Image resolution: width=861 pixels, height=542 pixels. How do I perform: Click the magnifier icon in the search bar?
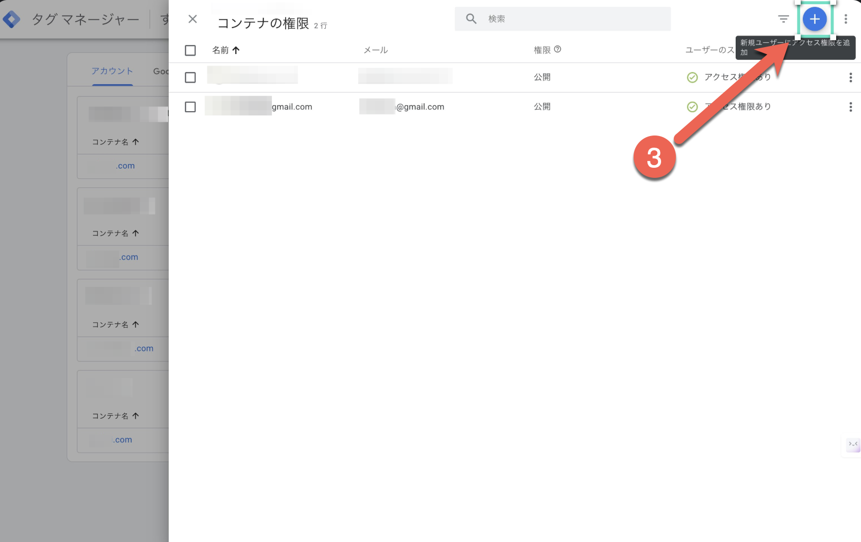point(471,19)
